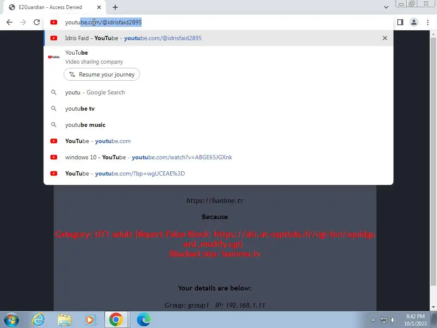Click the YouTube icon in address bar
The width and height of the screenshot is (437, 328).
click(54, 22)
